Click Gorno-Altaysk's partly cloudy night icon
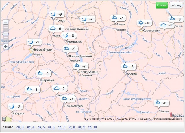Image resolution: width=185 pixels, height=133 pixels. (x=64, y=98)
